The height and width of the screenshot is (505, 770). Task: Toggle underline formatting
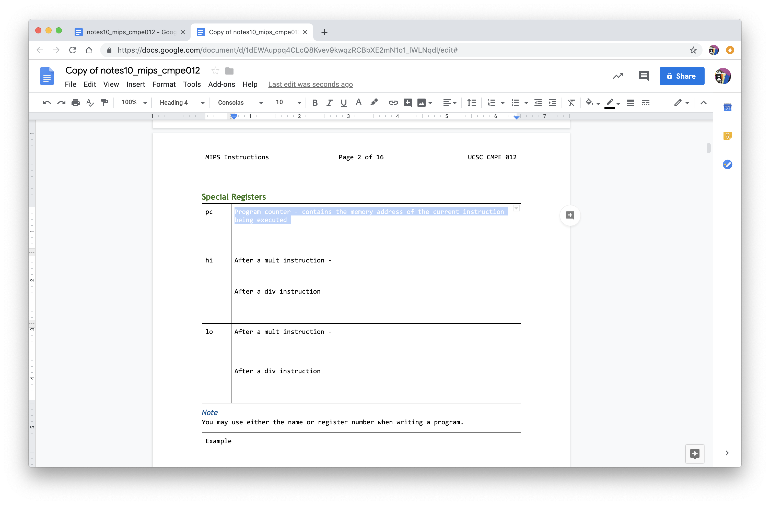[344, 102]
